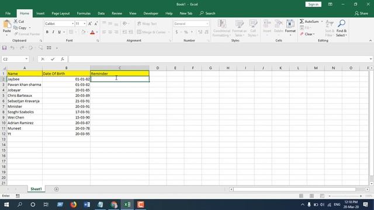
Task: Click the horizontal scrollbar right arrow
Action: 368,189
